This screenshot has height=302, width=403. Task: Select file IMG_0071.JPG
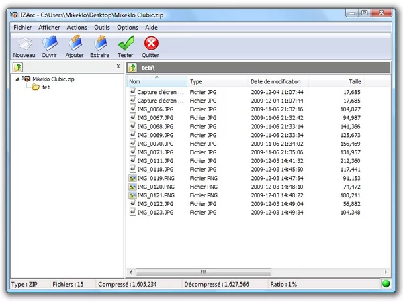point(155,152)
